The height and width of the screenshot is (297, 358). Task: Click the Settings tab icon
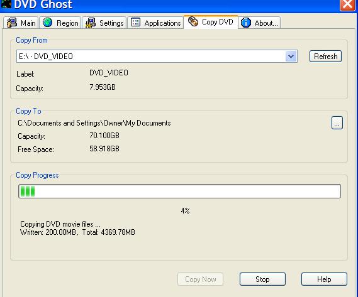click(x=91, y=23)
